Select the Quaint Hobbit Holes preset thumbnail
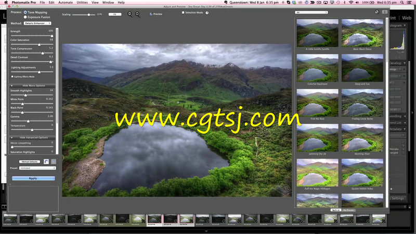This screenshot has width=416, height=234. 362,173
